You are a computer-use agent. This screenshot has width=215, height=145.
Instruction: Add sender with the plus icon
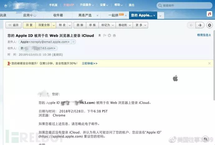[74, 42]
